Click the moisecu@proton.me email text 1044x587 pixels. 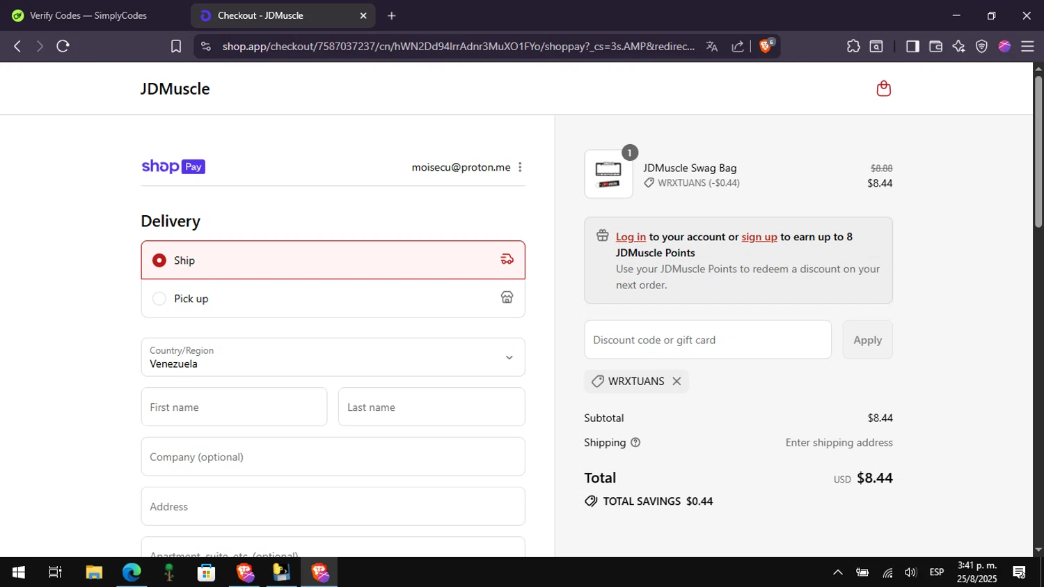(x=461, y=167)
